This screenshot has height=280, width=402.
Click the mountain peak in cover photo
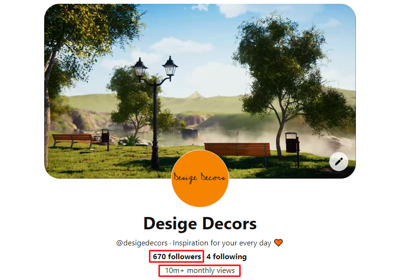[x=196, y=95]
